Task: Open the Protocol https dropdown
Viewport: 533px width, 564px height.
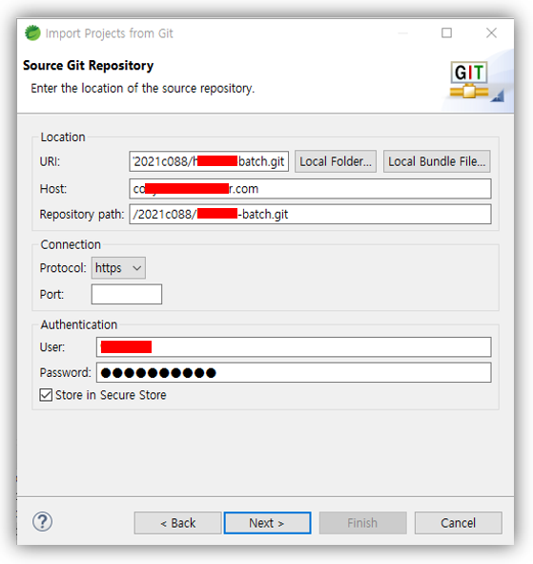Action: point(118,268)
